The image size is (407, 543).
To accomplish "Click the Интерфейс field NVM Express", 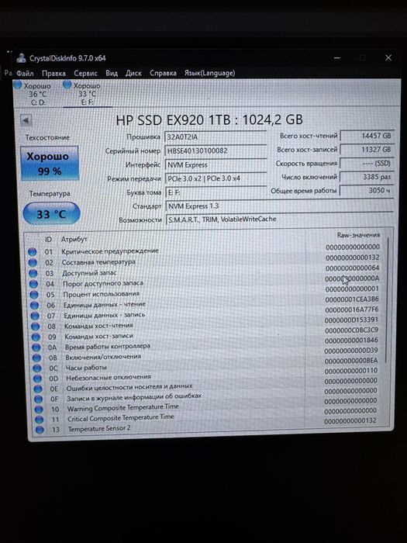I will point(216,164).
